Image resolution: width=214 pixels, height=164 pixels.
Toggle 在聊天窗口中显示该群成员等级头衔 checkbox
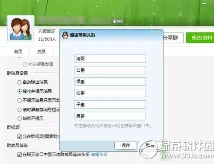click(x=19, y=155)
